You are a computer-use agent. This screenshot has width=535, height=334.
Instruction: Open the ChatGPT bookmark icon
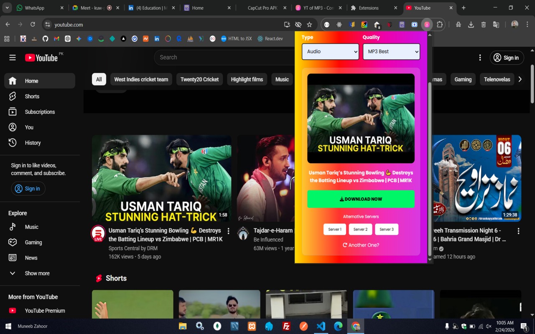(x=68, y=39)
